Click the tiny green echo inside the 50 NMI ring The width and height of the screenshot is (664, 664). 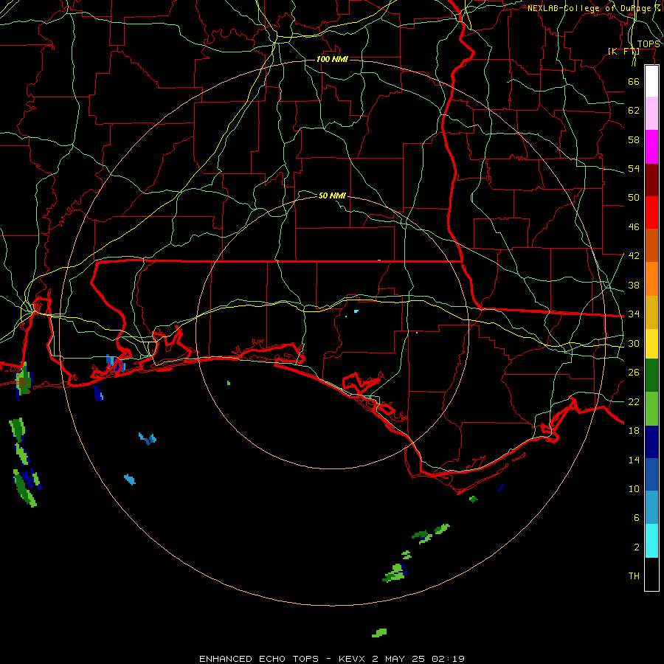click(x=229, y=383)
